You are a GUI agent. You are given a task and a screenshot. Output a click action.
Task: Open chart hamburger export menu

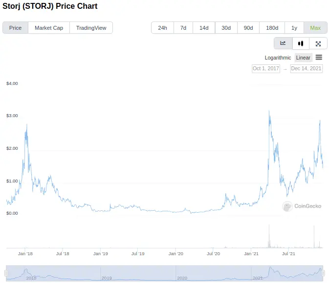click(x=319, y=57)
